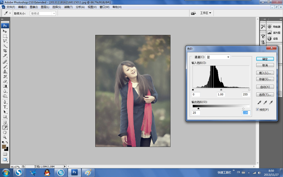This screenshot has width=283, height=177.
Task: Open the 视图(V) menu
Action: (x=92, y=7)
